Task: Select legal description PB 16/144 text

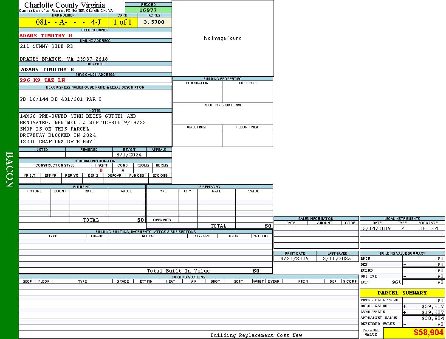Action: pos(61,99)
